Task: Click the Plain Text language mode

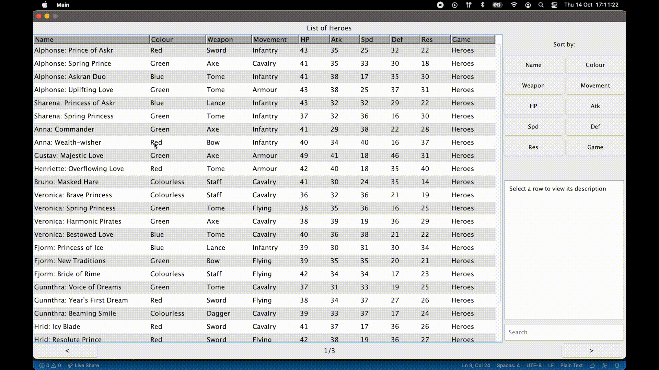Action: [x=571, y=366]
